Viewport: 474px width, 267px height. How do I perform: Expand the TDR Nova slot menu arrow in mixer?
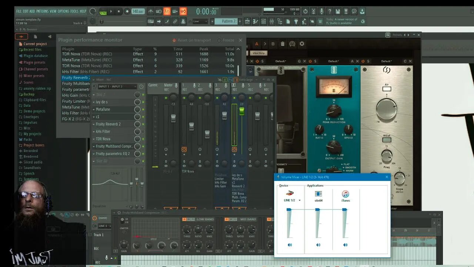pos(94,139)
